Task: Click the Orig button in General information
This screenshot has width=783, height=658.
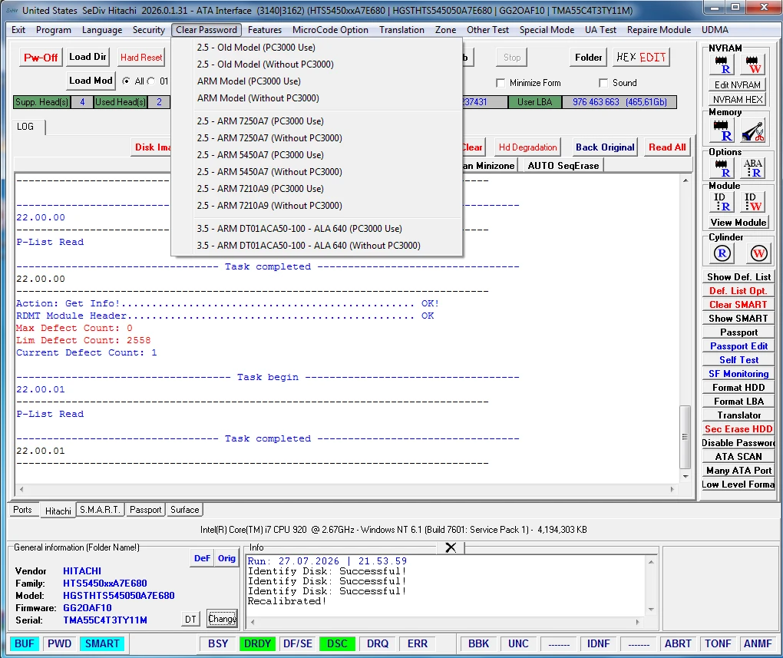Action: click(x=226, y=558)
